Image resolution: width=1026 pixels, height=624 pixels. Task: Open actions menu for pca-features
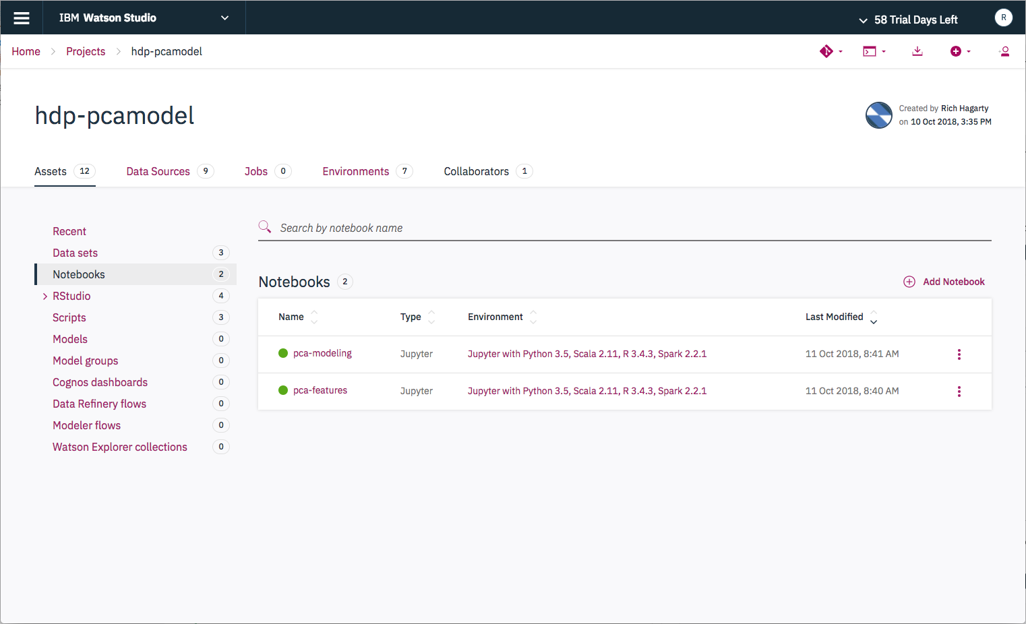coord(959,392)
